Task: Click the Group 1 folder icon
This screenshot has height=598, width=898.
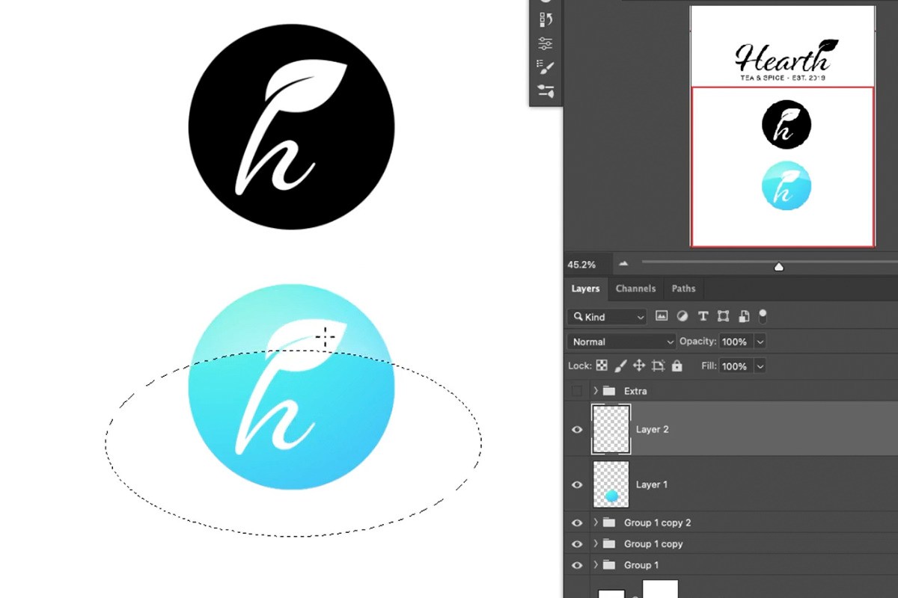Action: (x=609, y=565)
